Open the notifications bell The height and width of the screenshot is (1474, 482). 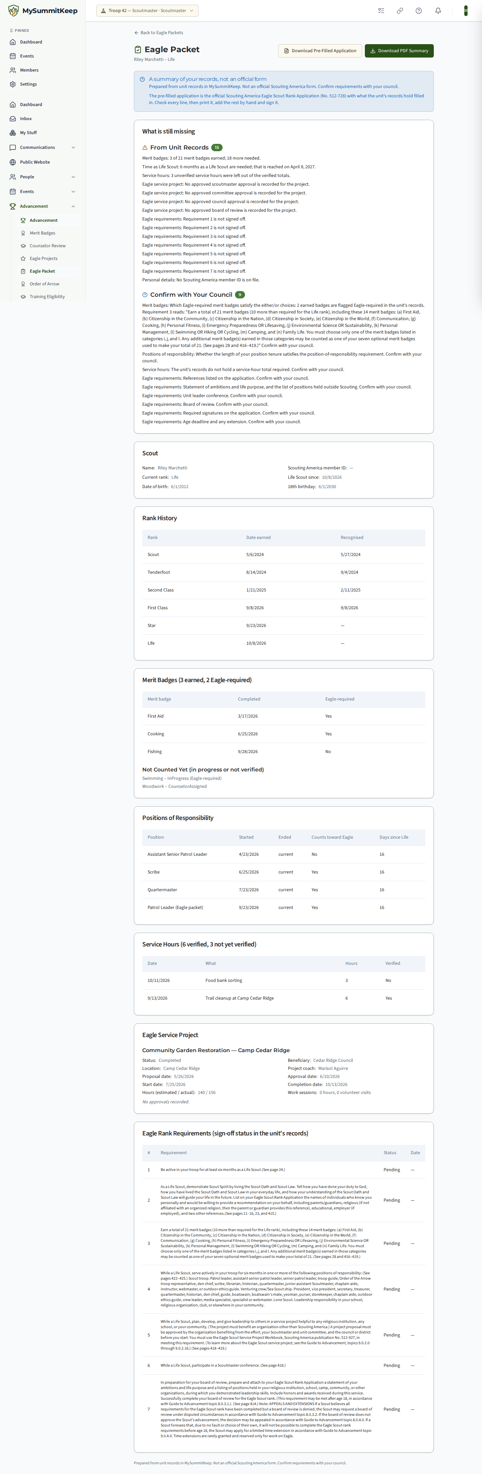pyautogui.click(x=438, y=10)
